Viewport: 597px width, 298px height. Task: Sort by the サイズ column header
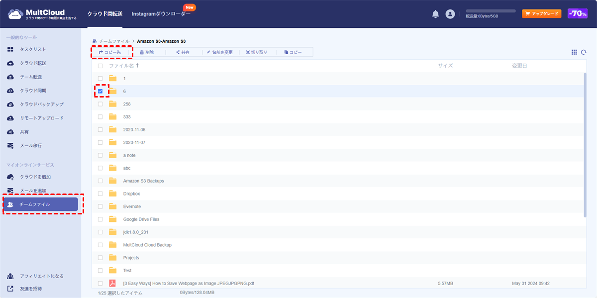[445, 66]
